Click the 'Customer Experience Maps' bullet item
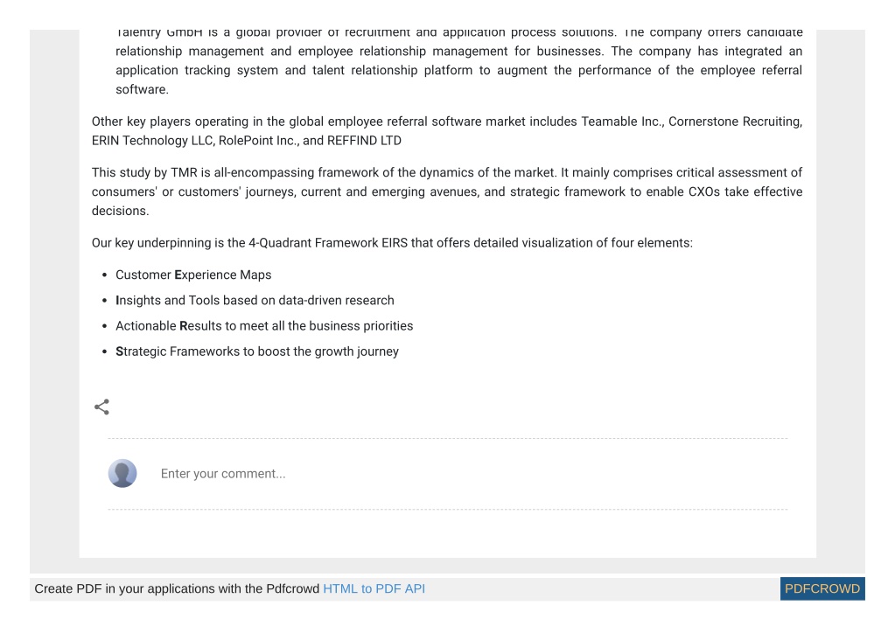The width and height of the screenshot is (895, 633). pos(193,275)
